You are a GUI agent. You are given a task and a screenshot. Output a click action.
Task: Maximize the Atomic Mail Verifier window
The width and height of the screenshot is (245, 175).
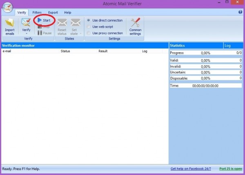point(227,2)
